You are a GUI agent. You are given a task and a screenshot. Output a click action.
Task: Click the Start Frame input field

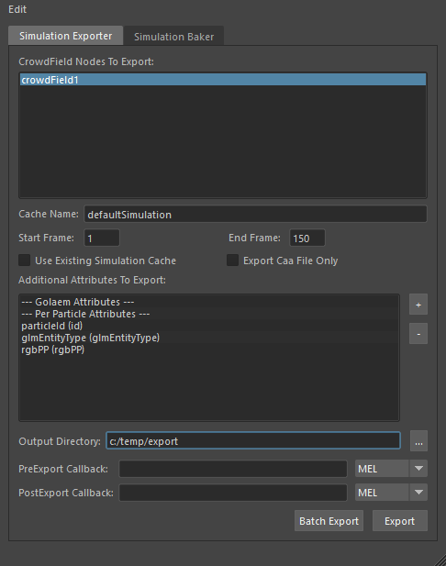pos(102,238)
